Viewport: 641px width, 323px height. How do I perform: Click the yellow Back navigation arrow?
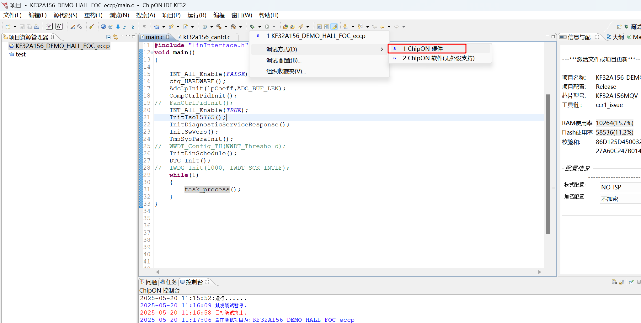(x=382, y=27)
